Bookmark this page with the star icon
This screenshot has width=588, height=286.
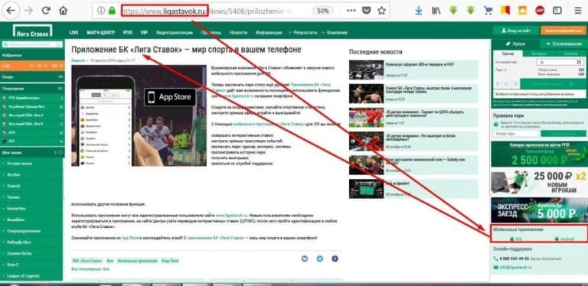[381, 11]
